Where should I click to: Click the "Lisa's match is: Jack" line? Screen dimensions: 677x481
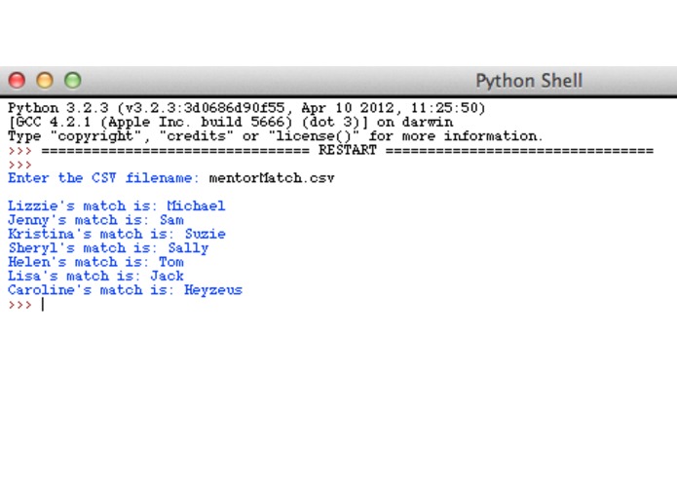click(95, 276)
